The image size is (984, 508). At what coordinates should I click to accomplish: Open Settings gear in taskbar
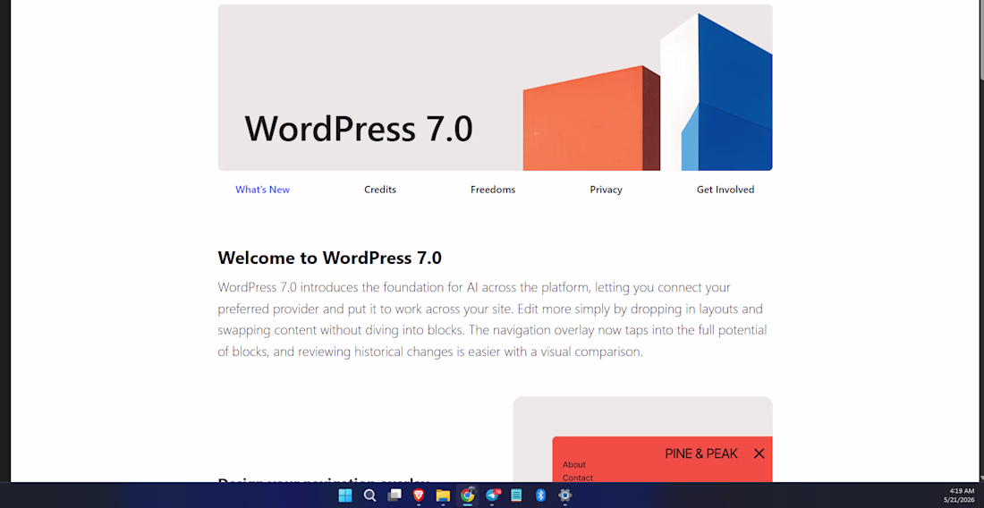pos(564,495)
